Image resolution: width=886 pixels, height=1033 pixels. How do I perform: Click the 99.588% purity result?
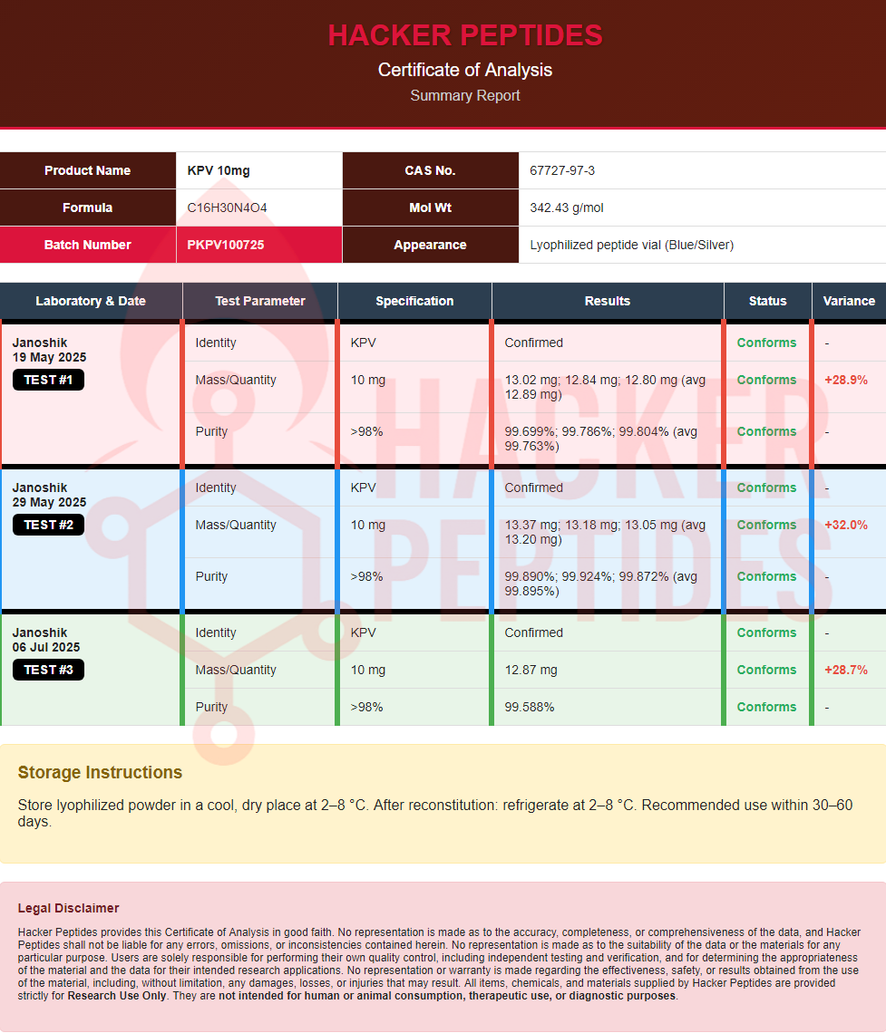click(x=530, y=707)
